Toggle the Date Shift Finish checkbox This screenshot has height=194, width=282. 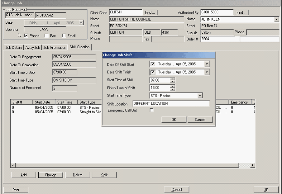[153, 72]
